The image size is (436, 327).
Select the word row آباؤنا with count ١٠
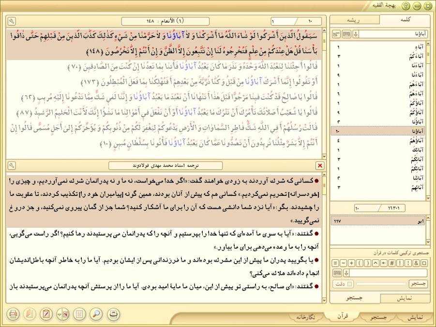click(x=378, y=131)
